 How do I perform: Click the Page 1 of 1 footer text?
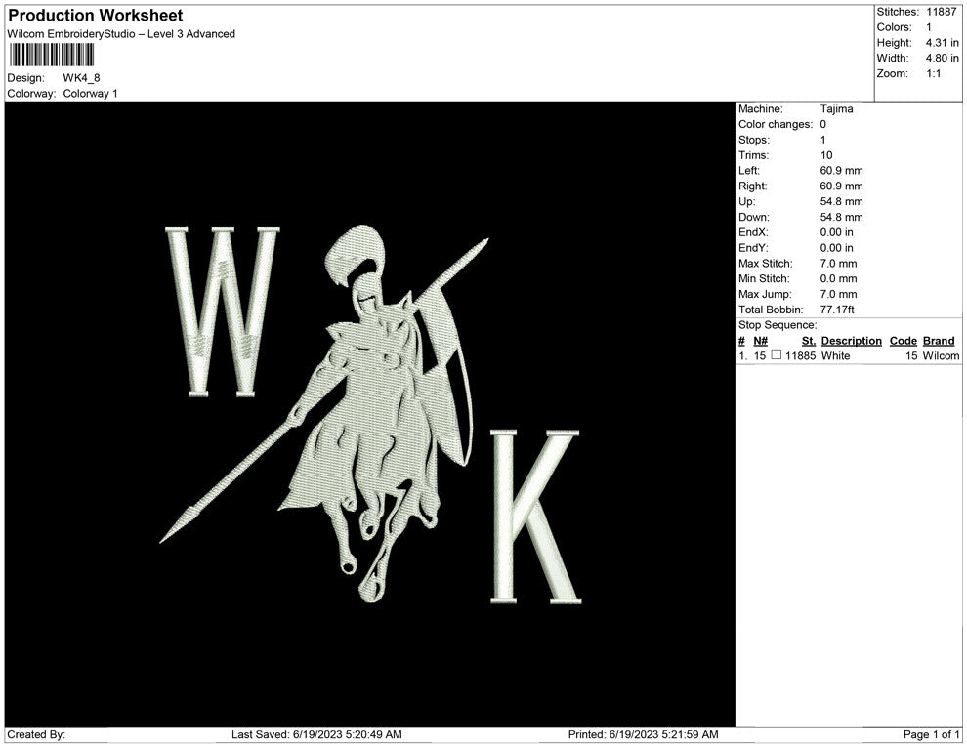[932, 734]
